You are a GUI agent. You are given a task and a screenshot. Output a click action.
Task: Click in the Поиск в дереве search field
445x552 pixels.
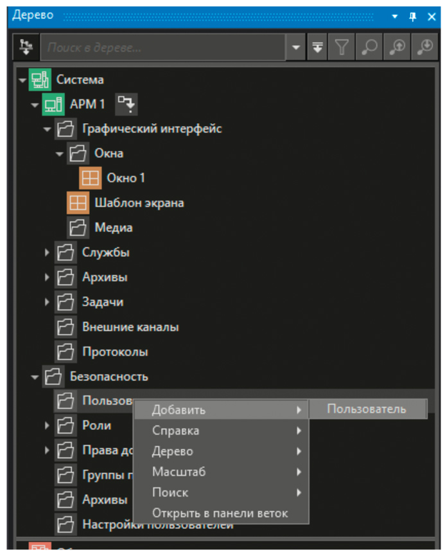coord(161,48)
